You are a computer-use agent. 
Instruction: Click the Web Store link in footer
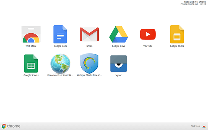[x=196, y=126]
